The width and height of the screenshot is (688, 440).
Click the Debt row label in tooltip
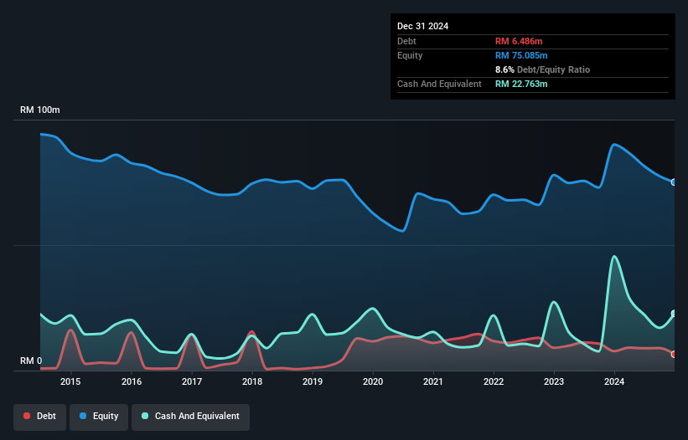pyautogui.click(x=406, y=41)
